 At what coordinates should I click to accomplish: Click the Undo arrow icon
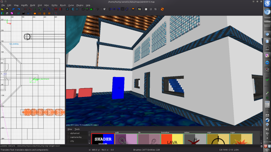tap(14, 9)
